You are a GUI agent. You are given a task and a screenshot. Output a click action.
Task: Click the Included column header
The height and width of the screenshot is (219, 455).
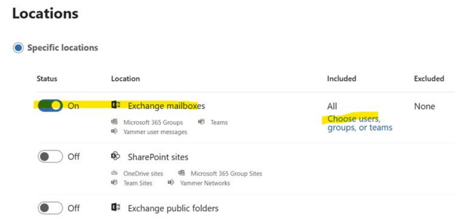pos(341,79)
